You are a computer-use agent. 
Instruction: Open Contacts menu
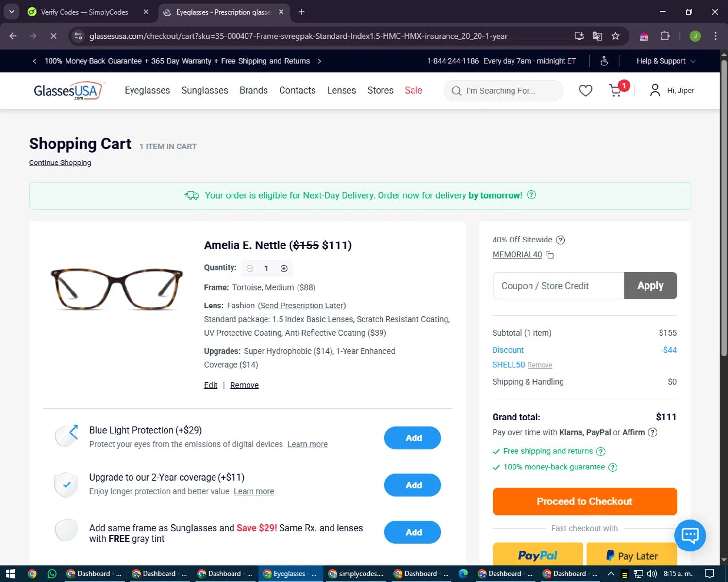[297, 90]
